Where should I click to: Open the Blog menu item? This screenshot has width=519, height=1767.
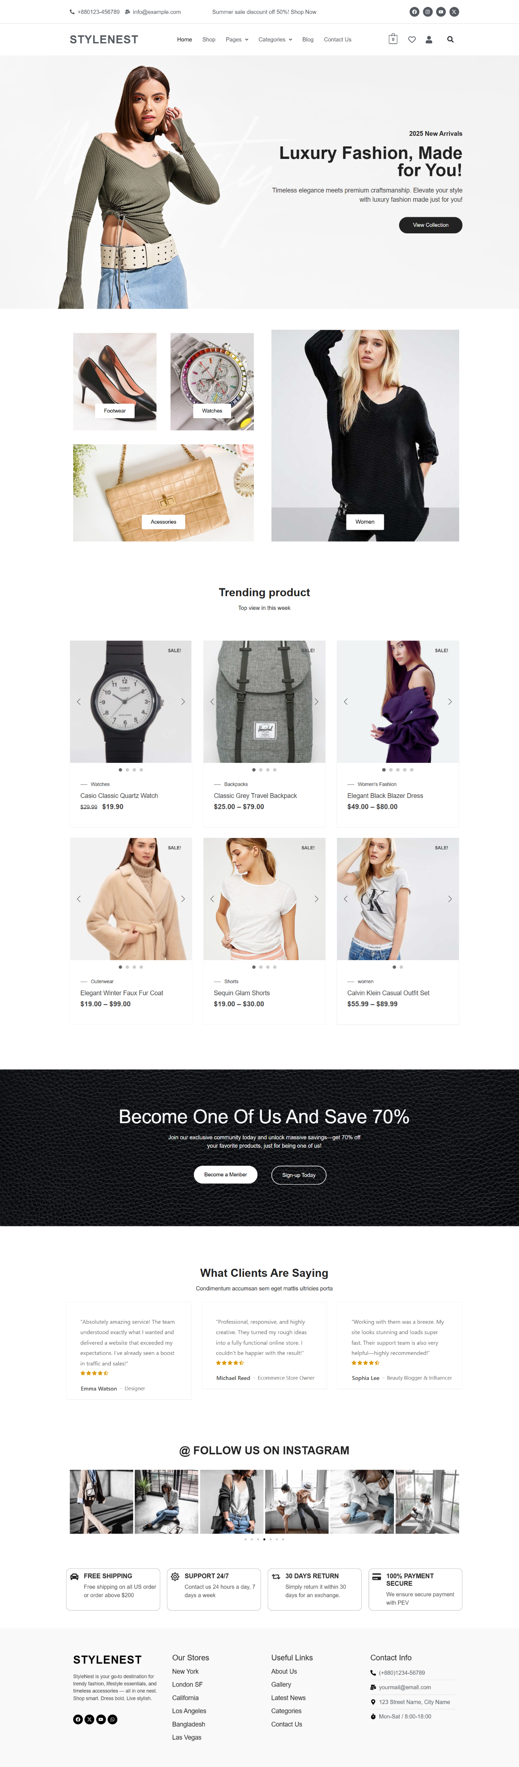tap(308, 40)
